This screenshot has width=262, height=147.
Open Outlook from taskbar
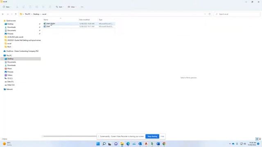tap(140, 144)
